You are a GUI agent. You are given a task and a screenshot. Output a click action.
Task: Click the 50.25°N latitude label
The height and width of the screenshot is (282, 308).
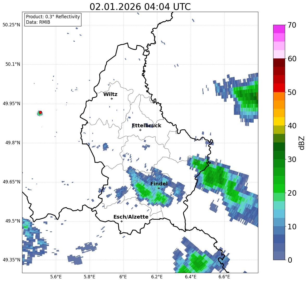point(11,25)
